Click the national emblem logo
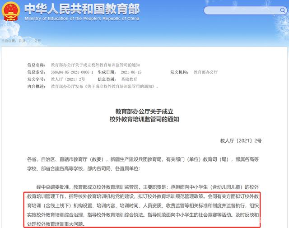 click(11, 11)
